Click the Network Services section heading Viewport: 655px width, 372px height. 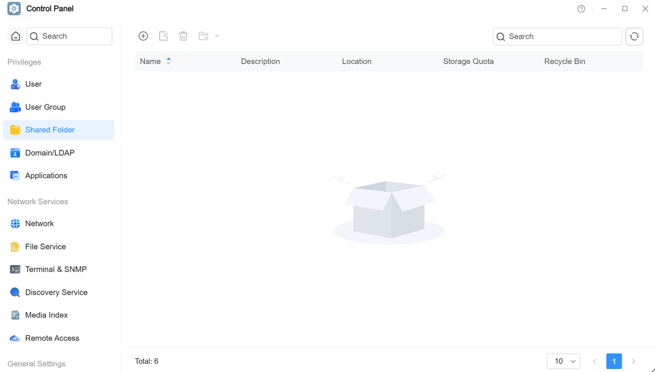coord(37,201)
